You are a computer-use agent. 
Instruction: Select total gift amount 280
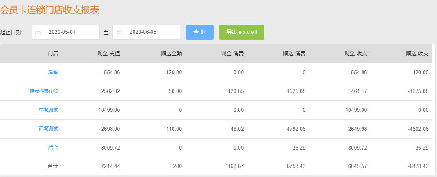(178, 166)
